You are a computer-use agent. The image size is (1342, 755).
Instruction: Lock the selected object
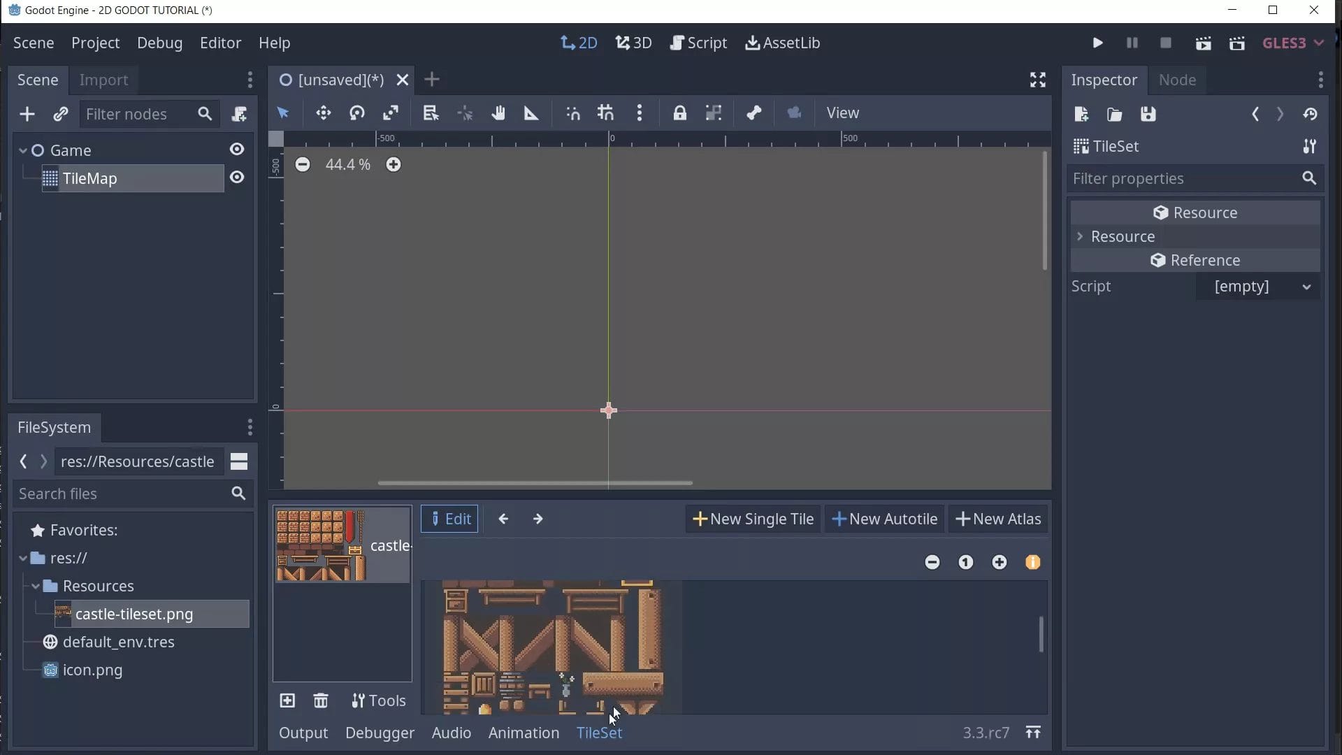[679, 113]
